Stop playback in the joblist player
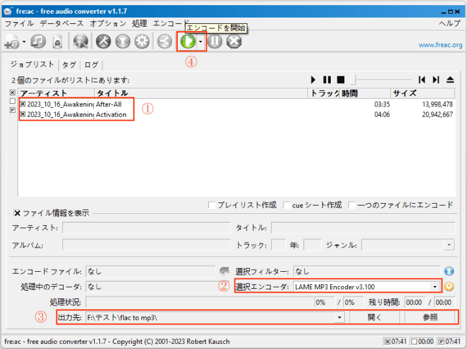 (341, 80)
